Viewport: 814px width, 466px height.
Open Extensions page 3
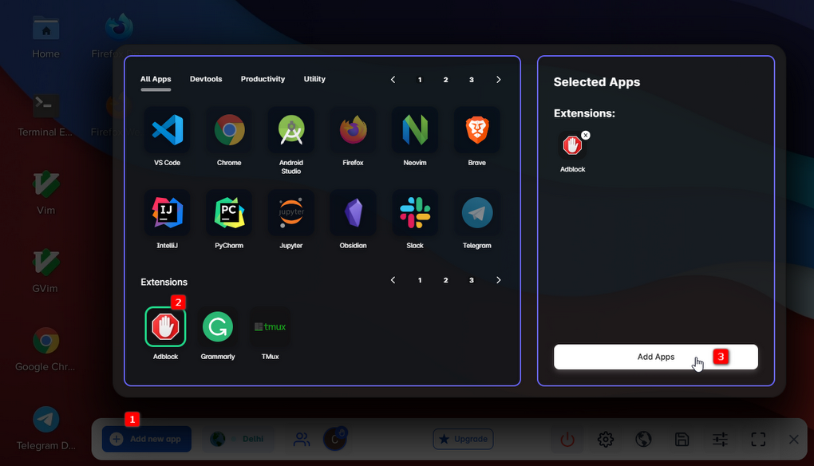472,280
